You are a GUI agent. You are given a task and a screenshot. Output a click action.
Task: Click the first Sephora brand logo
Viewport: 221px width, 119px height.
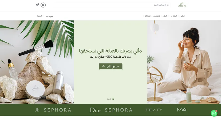pyautogui.click(x=57, y=110)
